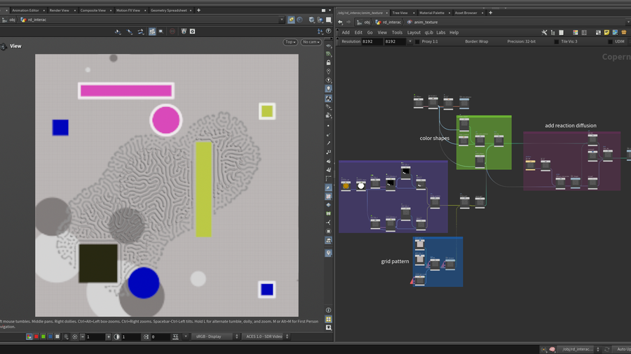Image resolution: width=631 pixels, height=354 pixels.
Task: Open the Labs menu
Action: coord(440,32)
